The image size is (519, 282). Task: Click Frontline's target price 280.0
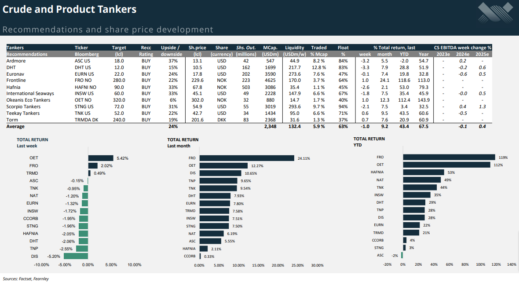pyautogui.click(x=119, y=81)
